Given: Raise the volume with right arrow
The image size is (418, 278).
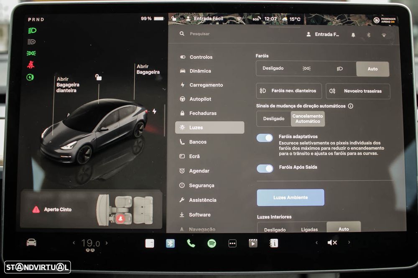Looking at the screenshot, I should tap(349, 243).
